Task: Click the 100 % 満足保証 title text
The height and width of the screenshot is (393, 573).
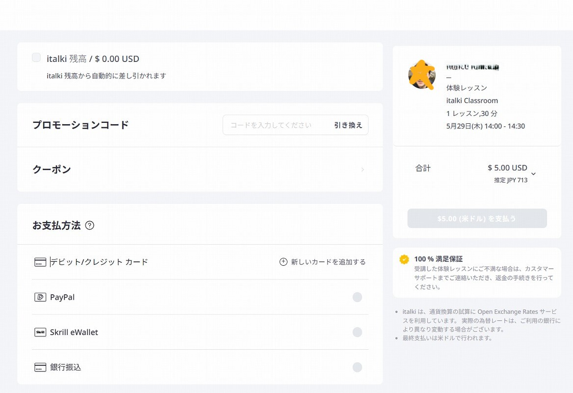Action: 438,259
